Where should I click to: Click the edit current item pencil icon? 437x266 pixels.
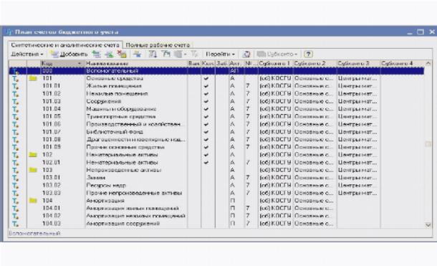[109, 54]
